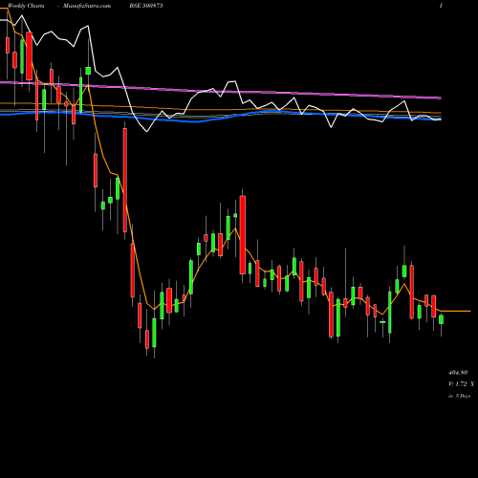Screen dimensions: 478x478
Task: Click the '404.89' price value
Action: point(458,373)
